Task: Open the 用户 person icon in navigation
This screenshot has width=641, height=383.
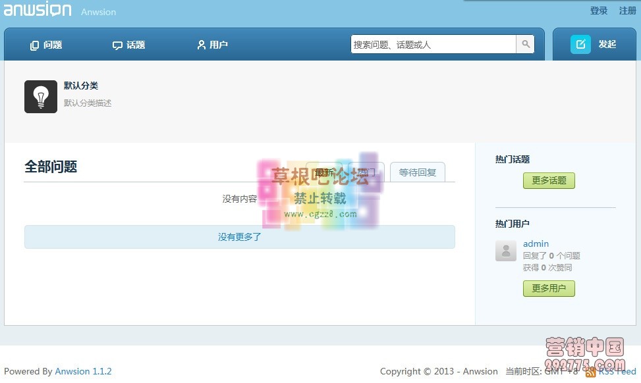Action: point(201,44)
